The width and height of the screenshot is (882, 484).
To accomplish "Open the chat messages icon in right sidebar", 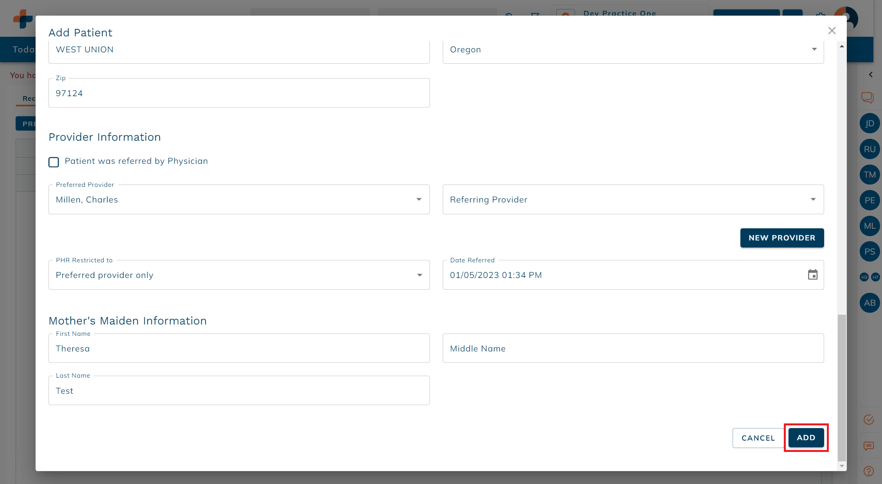I will pos(868,98).
